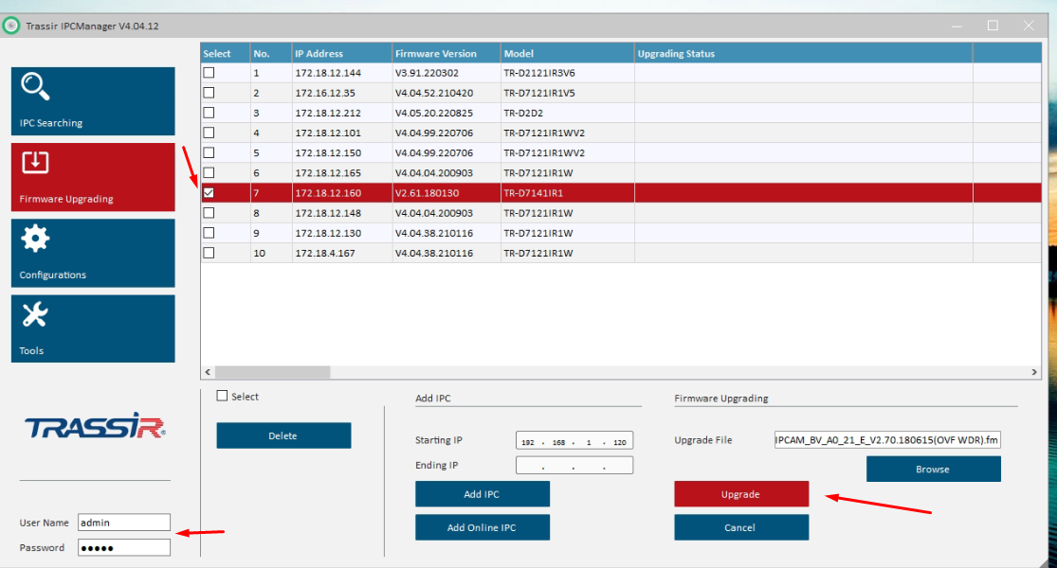The height and width of the screenshot is (568, 1057).
Task: Open the IPC Searching panel
Action: click(x=93, y=101)
